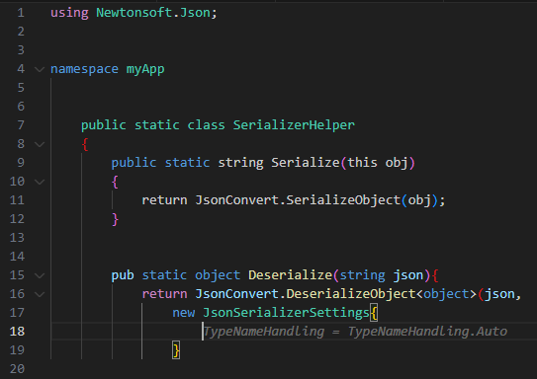
Task: Click the 'Newtonsoft.Json' using directive text
Action: click(x=153, y=13)
